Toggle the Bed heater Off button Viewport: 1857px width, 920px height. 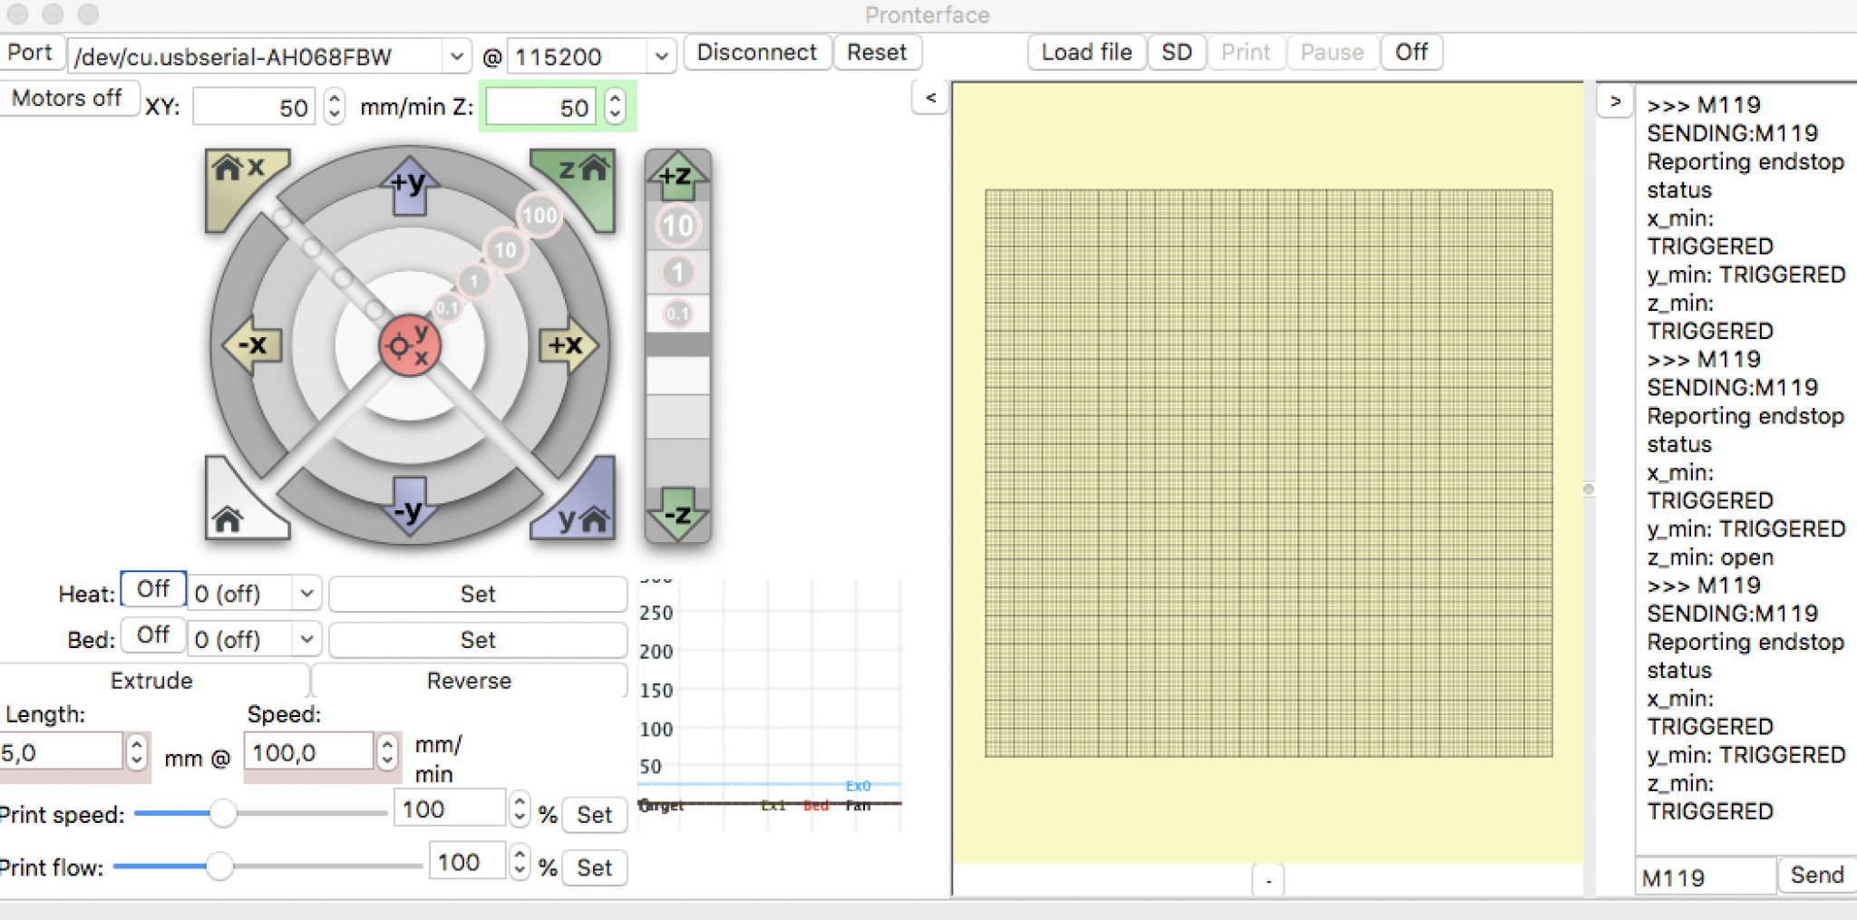[152, 636]
